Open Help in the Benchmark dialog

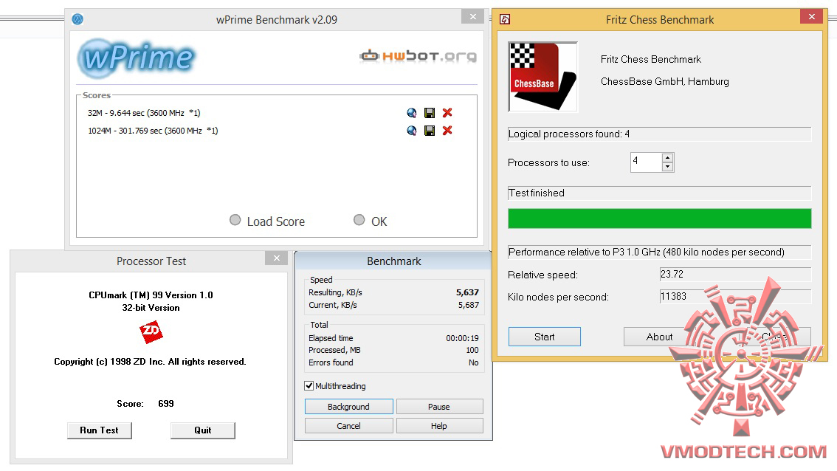[x=439, y=426]
